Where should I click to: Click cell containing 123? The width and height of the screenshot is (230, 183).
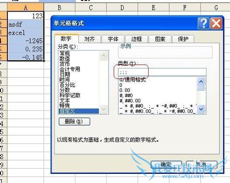pyautogui.click(x=25, y=16)
